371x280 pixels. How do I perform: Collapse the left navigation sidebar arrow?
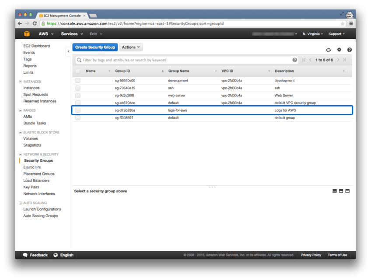68,51
